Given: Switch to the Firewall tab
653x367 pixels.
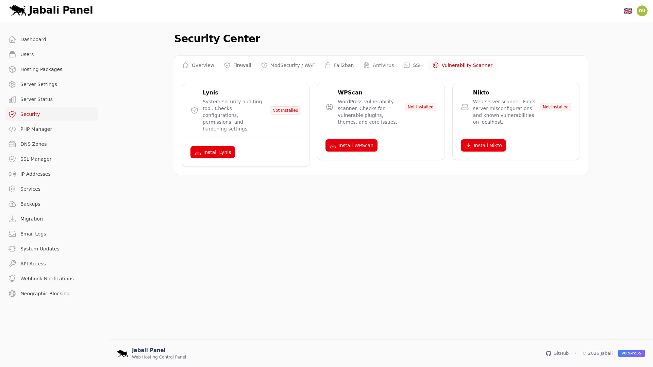Looking at the screenshot, I should pos(237,65).
